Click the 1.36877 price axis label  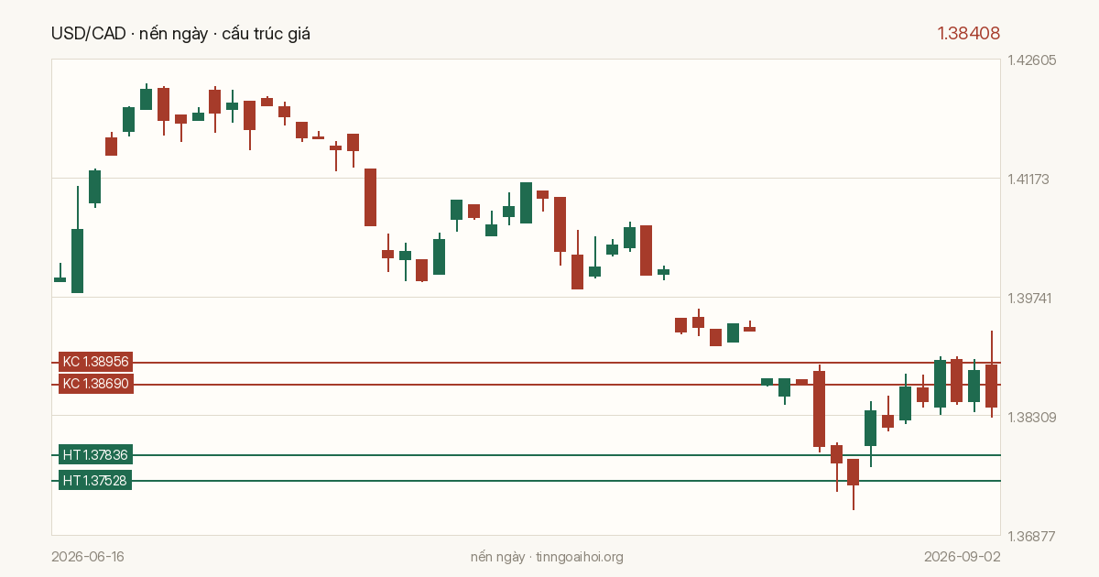point(1032,536)
